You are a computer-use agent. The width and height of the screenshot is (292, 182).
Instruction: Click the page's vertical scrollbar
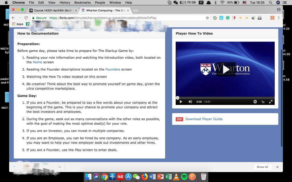281,98
